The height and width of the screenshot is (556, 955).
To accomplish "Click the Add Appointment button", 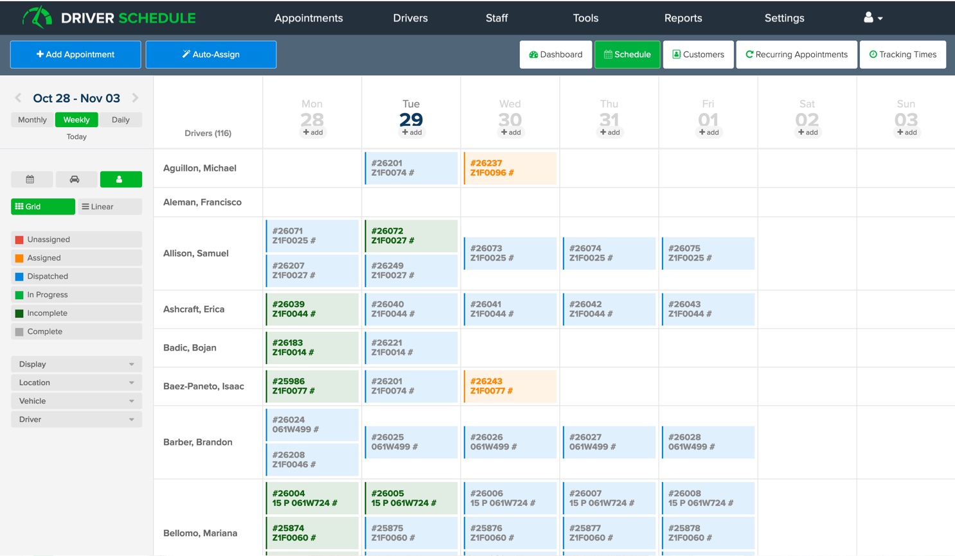I will tap(75, 55).
